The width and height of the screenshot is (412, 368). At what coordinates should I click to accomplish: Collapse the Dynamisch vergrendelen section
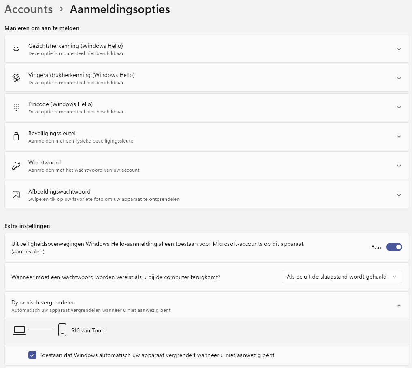click(399, 306)
